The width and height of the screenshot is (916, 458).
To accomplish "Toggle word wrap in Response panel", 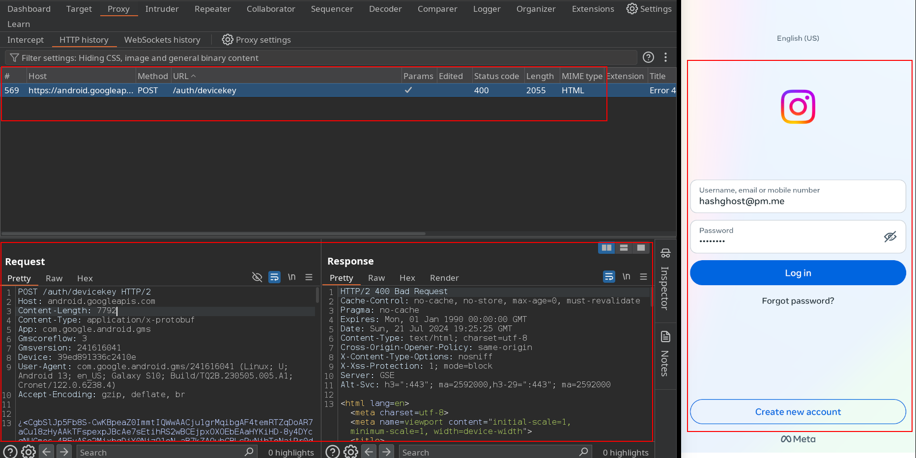I will click(609, 277).
